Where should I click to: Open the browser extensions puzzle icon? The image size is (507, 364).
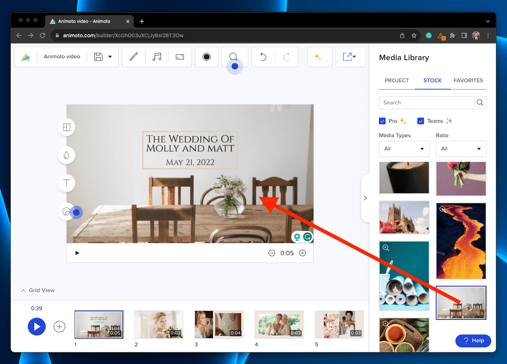click(452, 35)
